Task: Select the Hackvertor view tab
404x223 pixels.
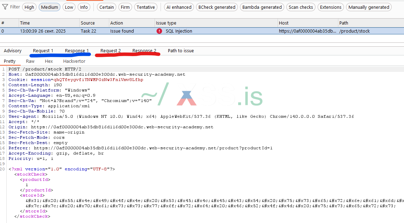Action: (74, 61)
